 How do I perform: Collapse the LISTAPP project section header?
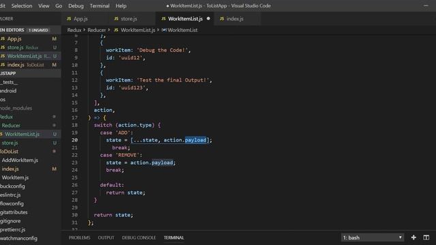coord(30,73)
